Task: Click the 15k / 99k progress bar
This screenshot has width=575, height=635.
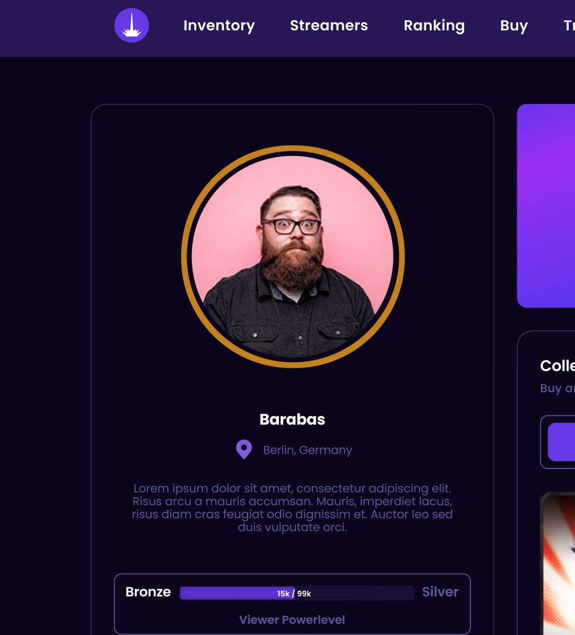Action: tap(297, 593)
